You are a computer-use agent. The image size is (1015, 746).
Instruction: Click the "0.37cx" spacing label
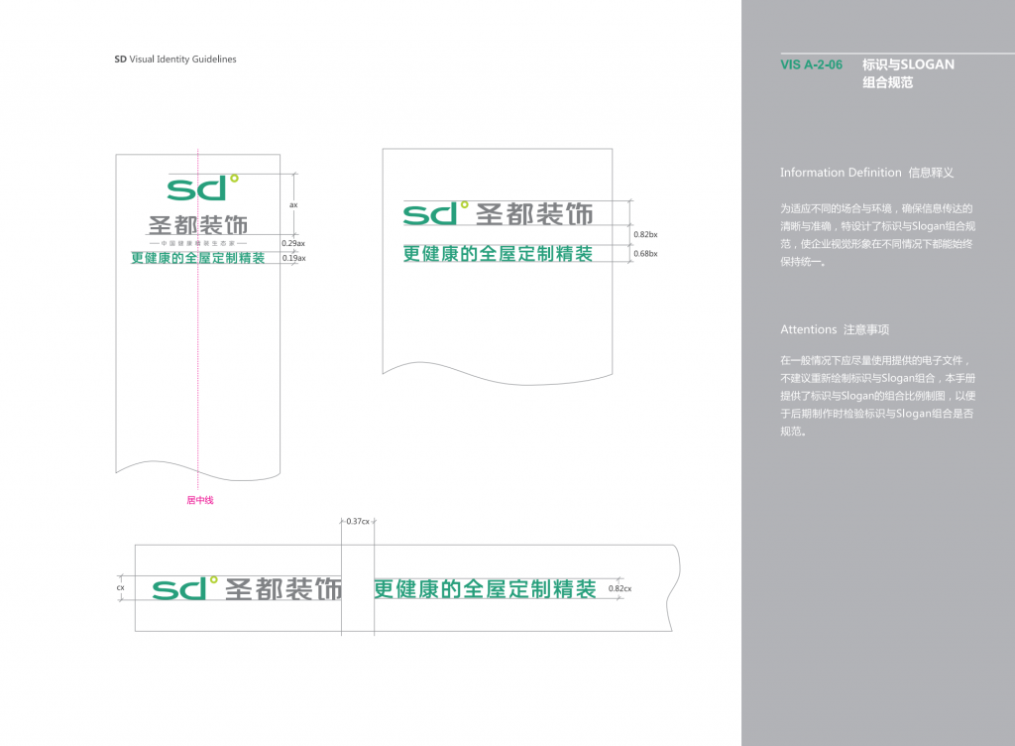click(357, 521)
